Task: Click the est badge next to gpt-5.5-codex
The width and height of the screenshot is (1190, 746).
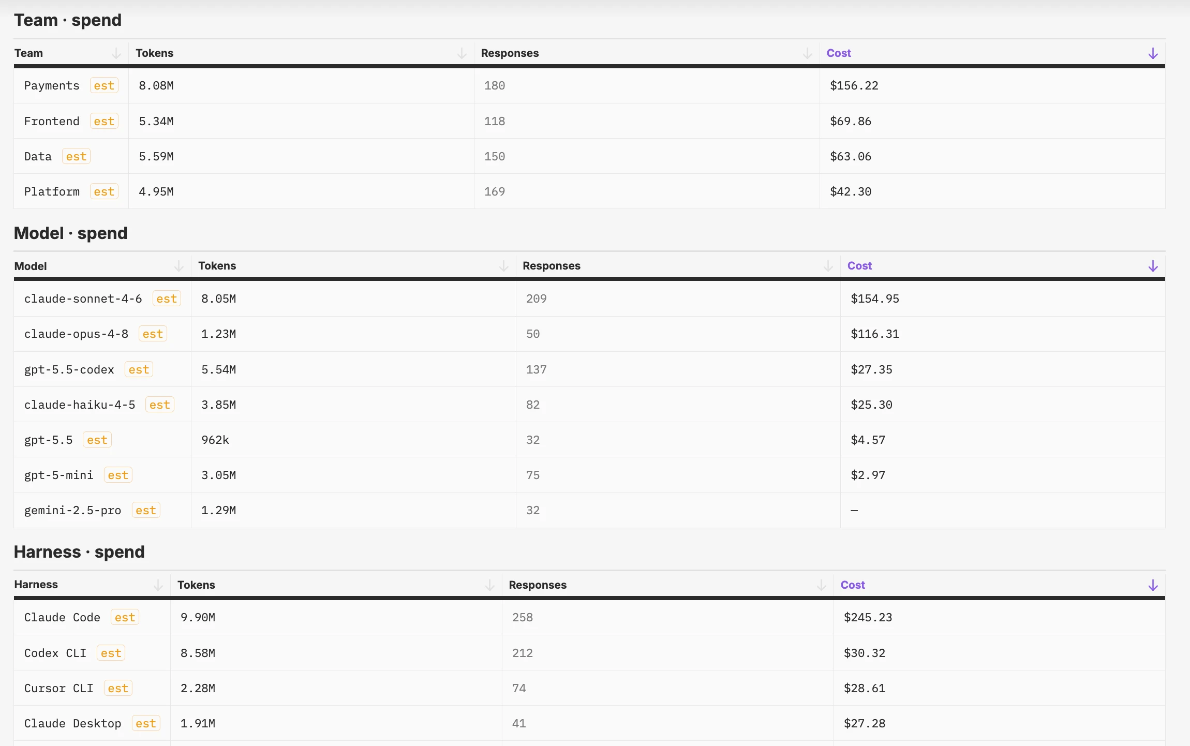Action: (x=139, y=369)
